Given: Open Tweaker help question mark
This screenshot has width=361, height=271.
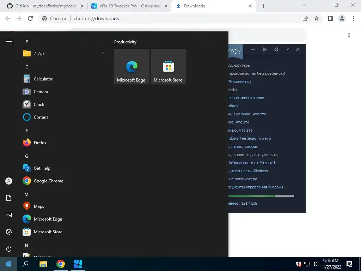Looking at the screenshot, I should 287,49.
